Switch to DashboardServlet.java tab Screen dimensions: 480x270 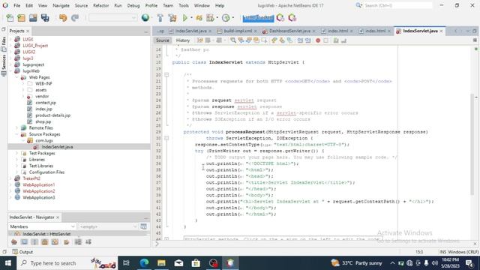(x=289, y=31)
